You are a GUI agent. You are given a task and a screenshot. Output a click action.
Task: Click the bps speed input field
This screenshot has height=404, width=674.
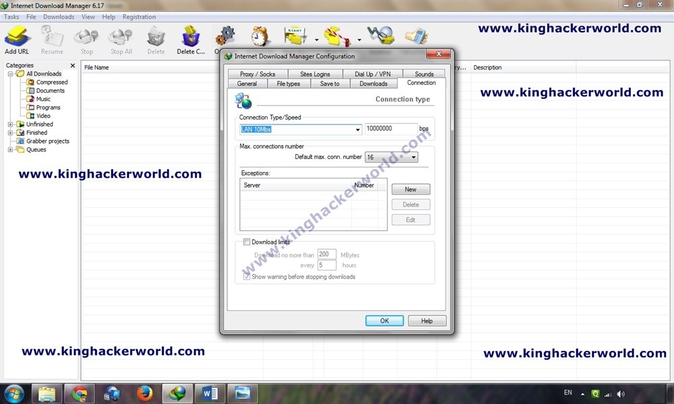(391, 129)
